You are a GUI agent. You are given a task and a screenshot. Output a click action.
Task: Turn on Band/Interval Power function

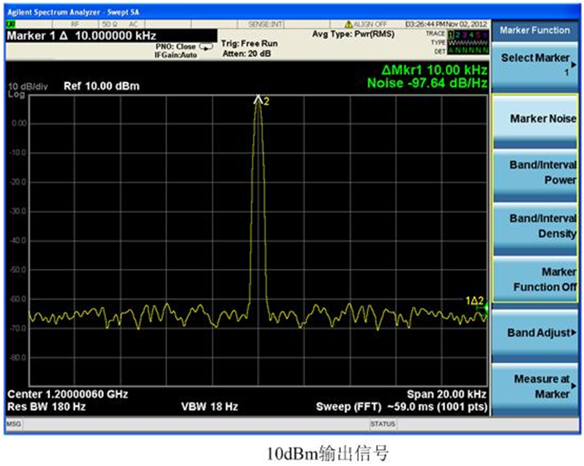537,173
